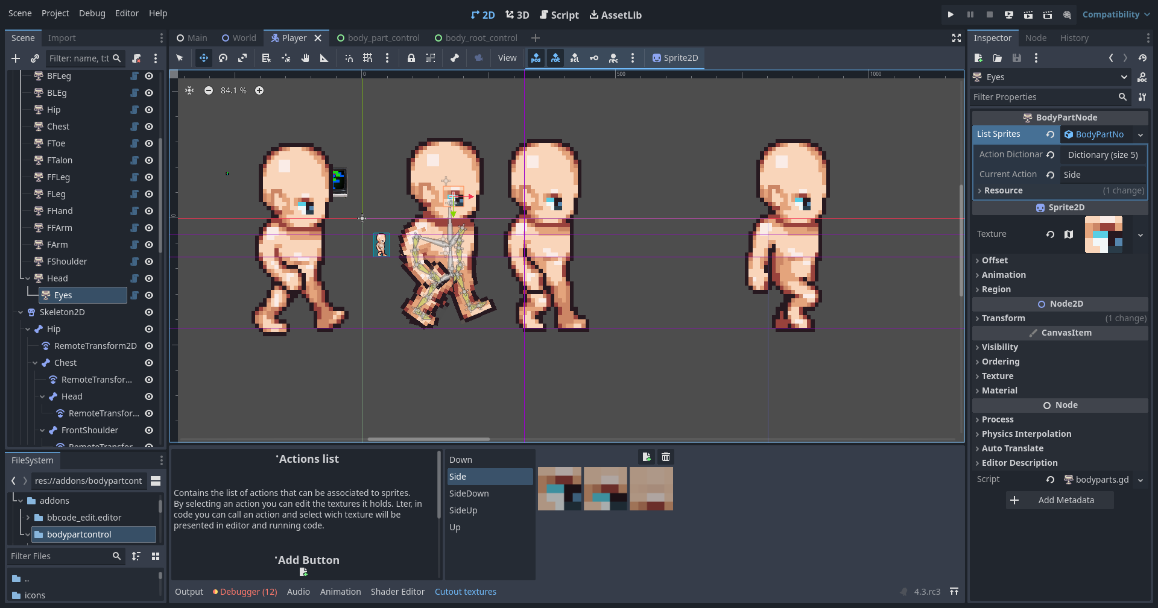Choose the Scale Mode tool

click(x=242, y=58)
